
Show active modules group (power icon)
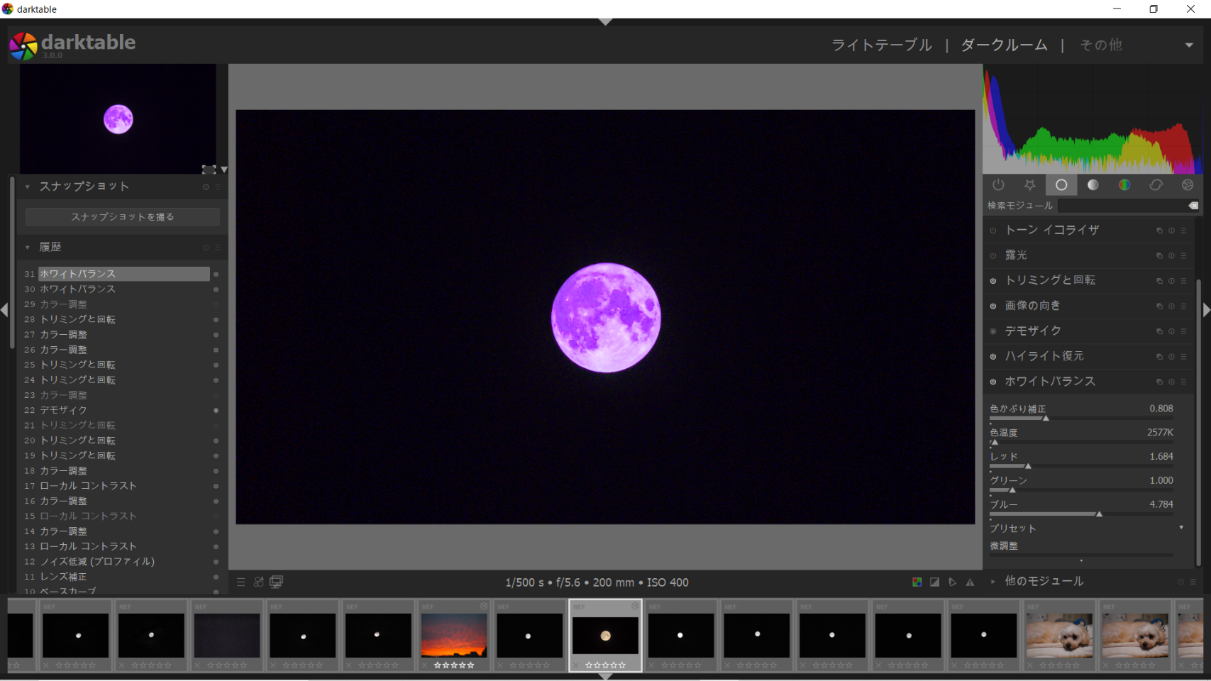pyautogui.click(x=998, y=185)
